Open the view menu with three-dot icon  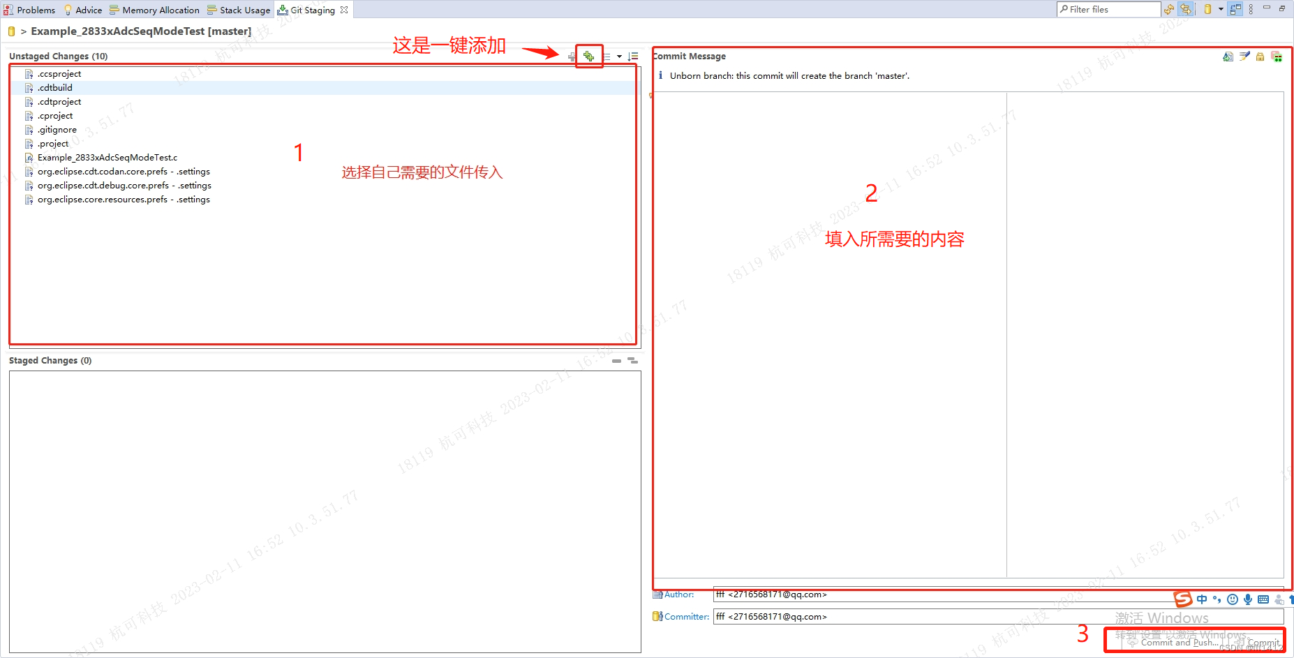tap(1251, 9)
